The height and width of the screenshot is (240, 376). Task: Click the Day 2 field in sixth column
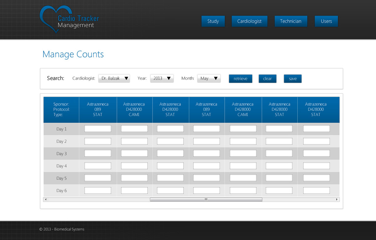(279, 141)
